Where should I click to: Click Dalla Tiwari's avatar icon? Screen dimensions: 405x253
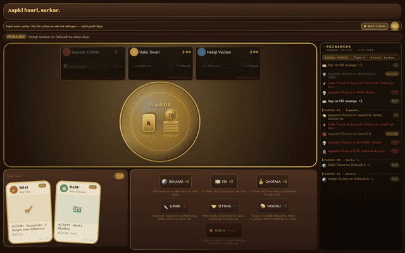point(134,52)
